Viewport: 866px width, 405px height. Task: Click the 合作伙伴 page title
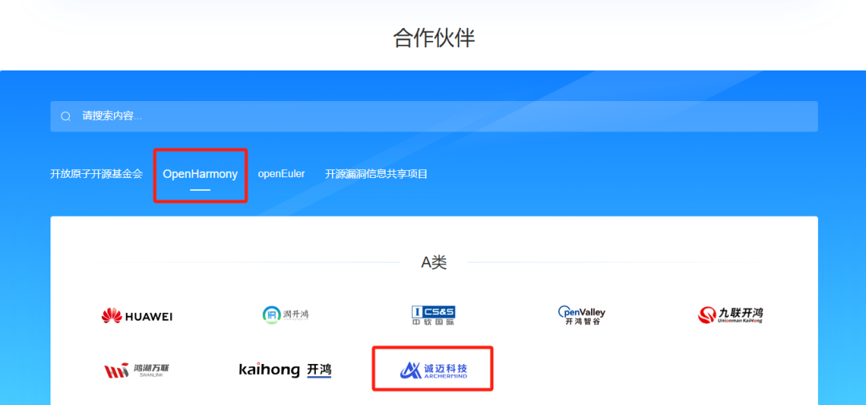click(x=434, y=38)
